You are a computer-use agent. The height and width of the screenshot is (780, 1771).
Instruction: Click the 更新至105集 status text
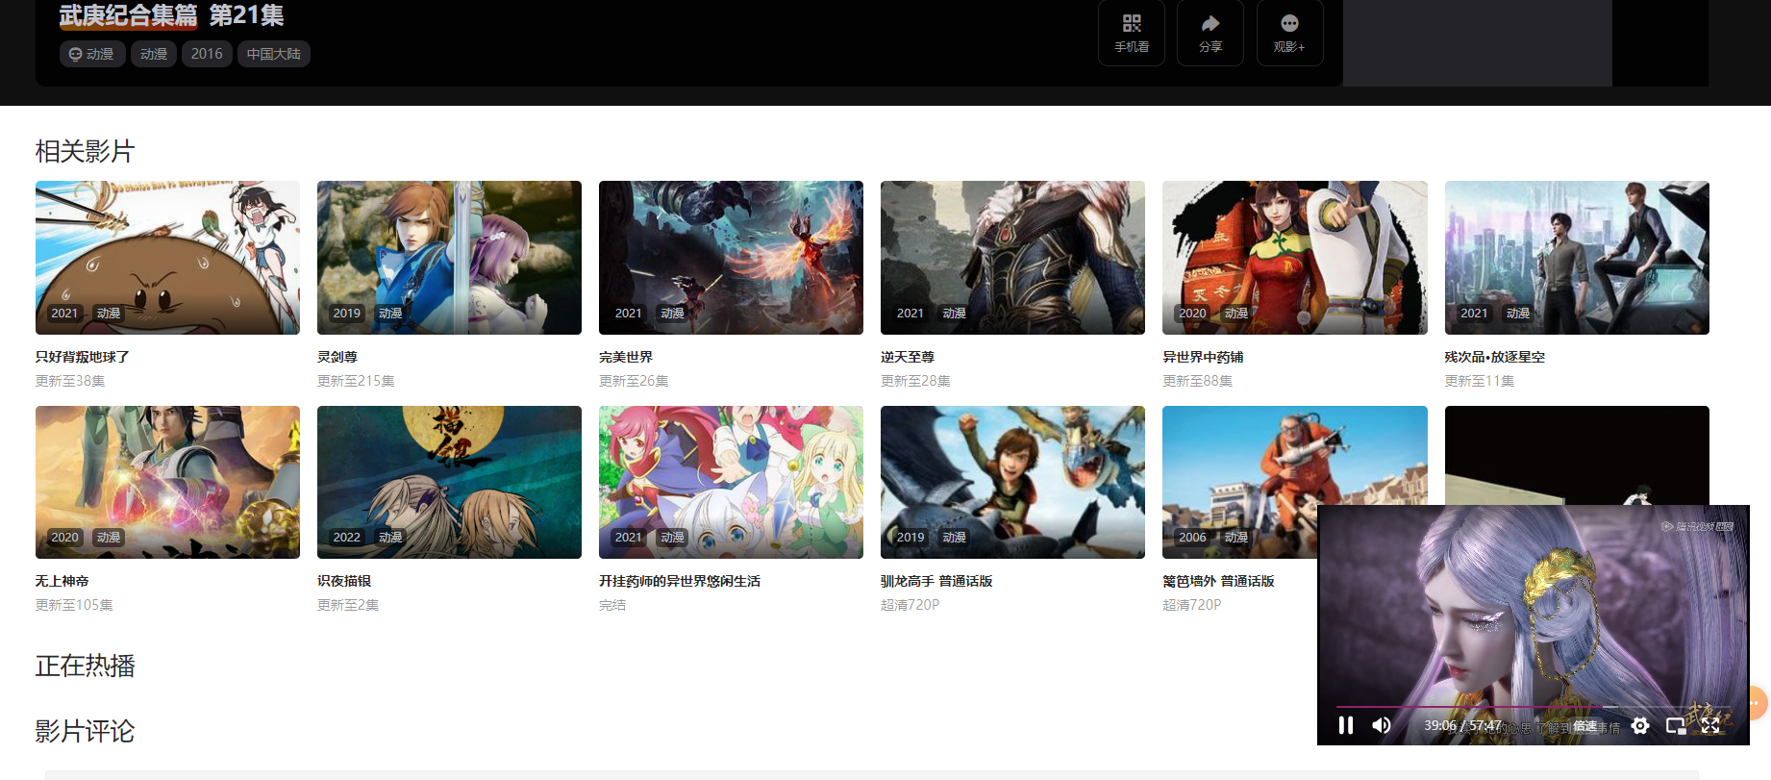(x=74, y=605)
